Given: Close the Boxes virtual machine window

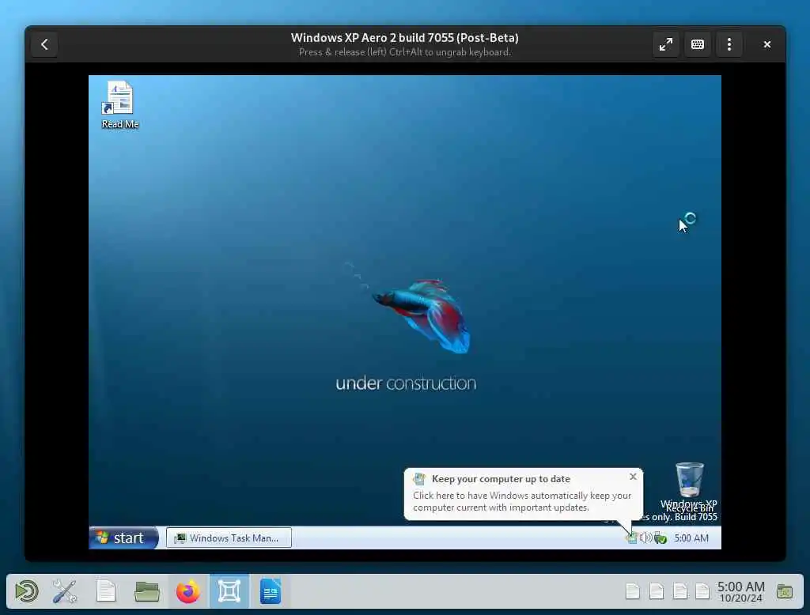Looking at the screenshot, I should point(766,45).
